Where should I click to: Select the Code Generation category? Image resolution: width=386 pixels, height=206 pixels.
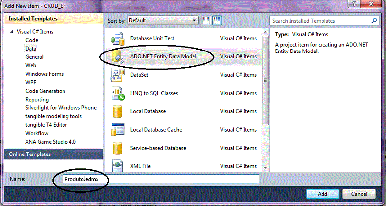pyautogui.click(x=45, y=91)
